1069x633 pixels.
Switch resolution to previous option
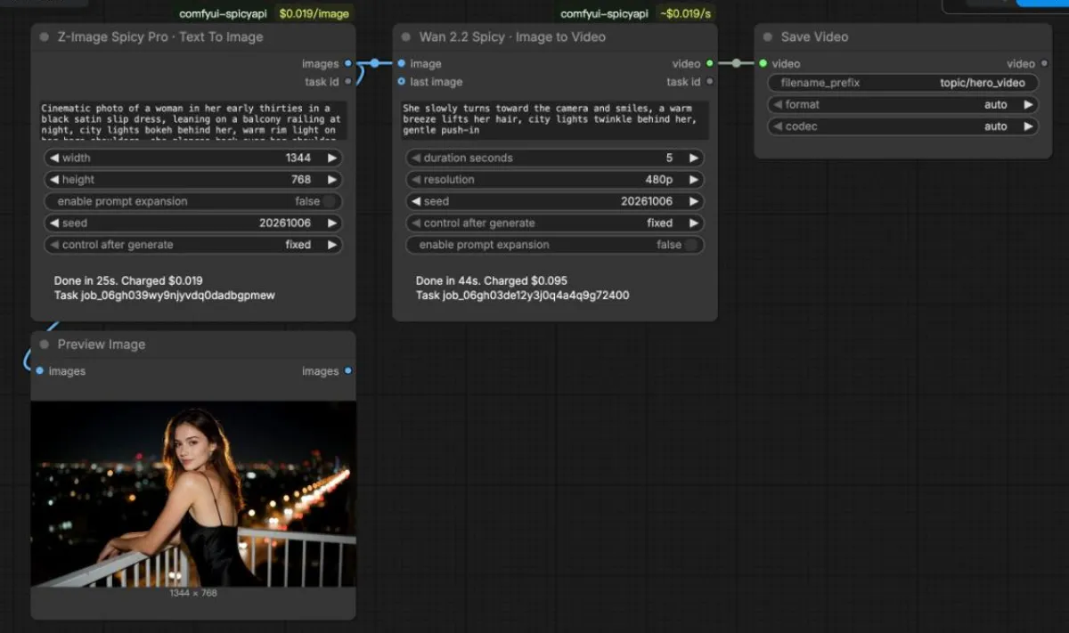click(415, 180)
